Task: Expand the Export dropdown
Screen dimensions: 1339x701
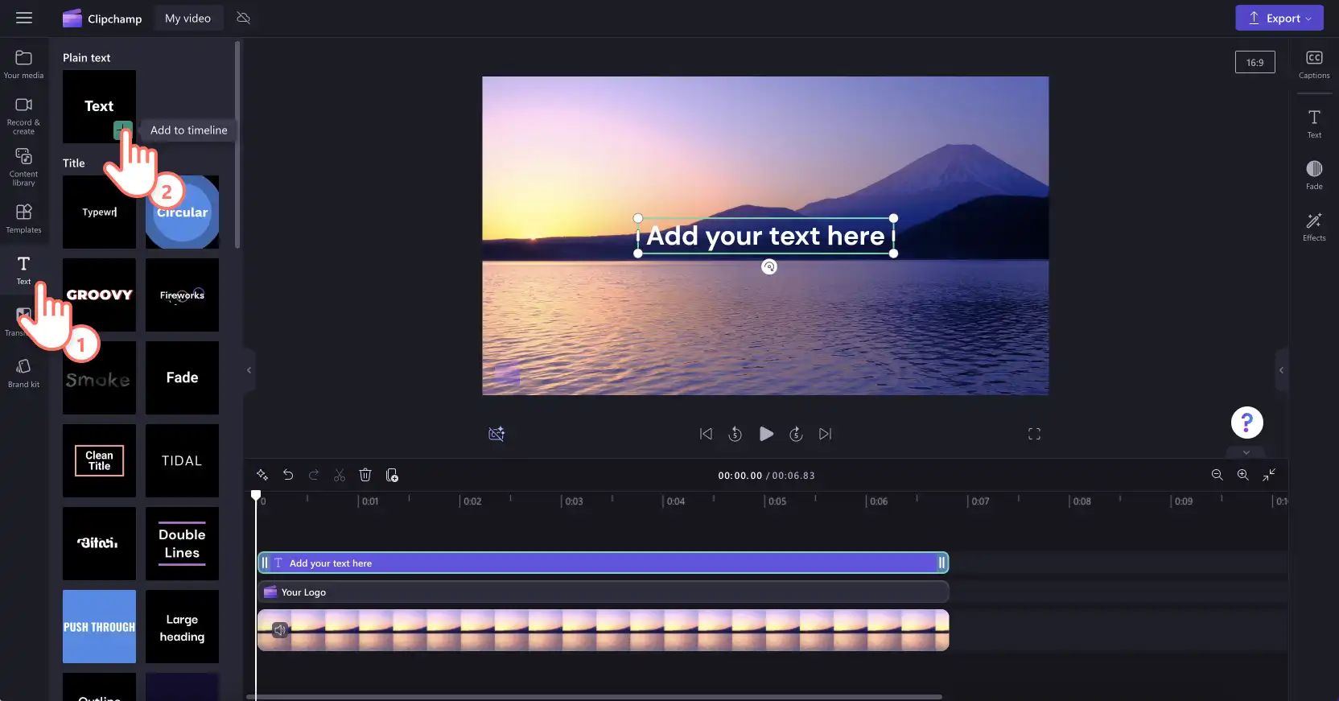Action: (x=1279, y=18)
